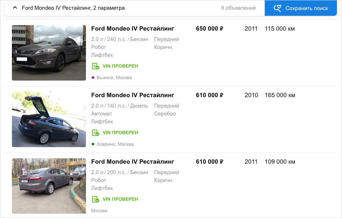Open the photo of the gray Mondeo front view

point(49,53)
